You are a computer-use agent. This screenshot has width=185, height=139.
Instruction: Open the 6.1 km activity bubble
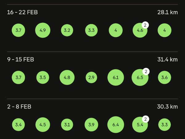pyautogui.click(x=116, y=78)
